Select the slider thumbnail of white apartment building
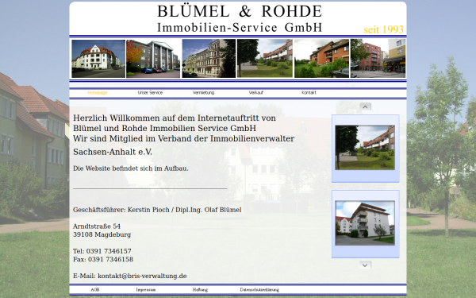 tap(365, 223)
